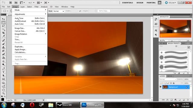
Task: Launch Mini Bridge from the application bar
Action: (16, 2)
